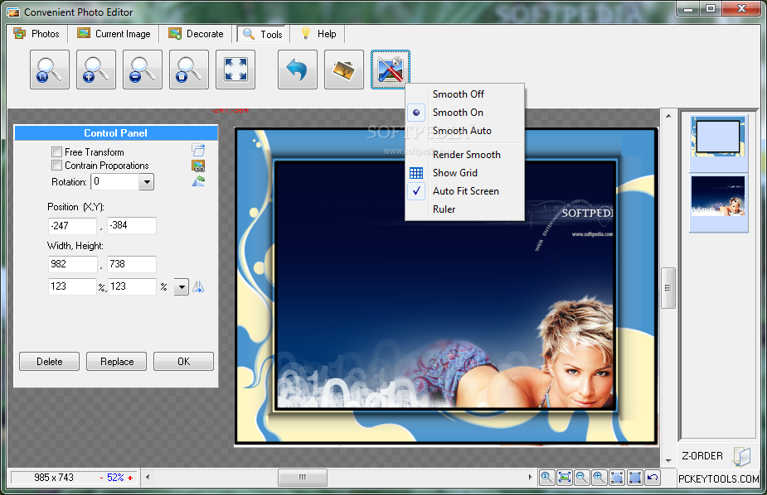Click the top icon beside Free Transform
The height and width of the screenshot is (495, 767).
click(x=198, y=150)
